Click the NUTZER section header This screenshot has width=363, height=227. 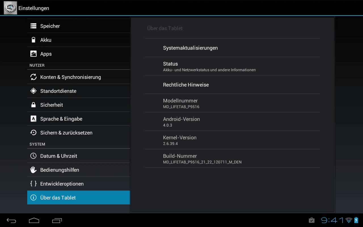coord(37,65)
